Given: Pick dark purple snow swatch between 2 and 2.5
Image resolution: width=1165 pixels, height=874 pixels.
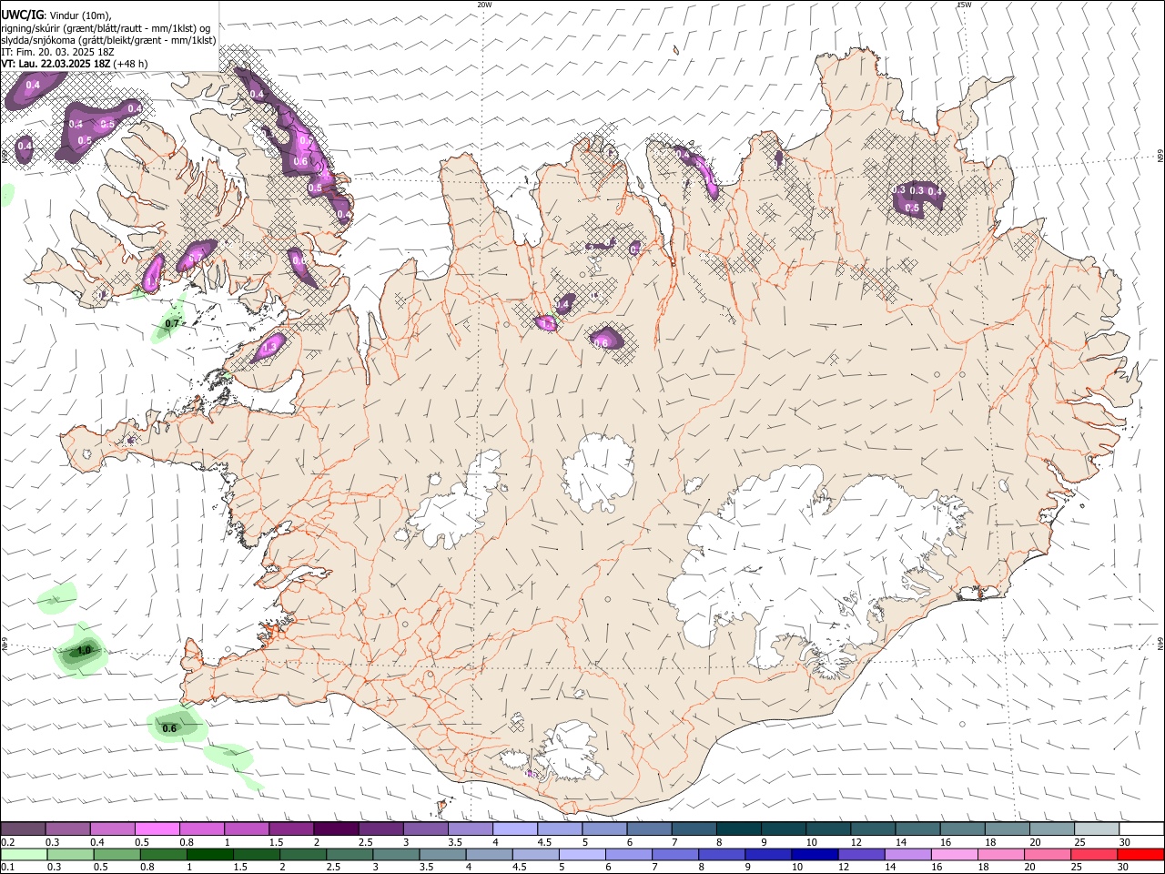Looking at the screenshot, I should (336, 828).
